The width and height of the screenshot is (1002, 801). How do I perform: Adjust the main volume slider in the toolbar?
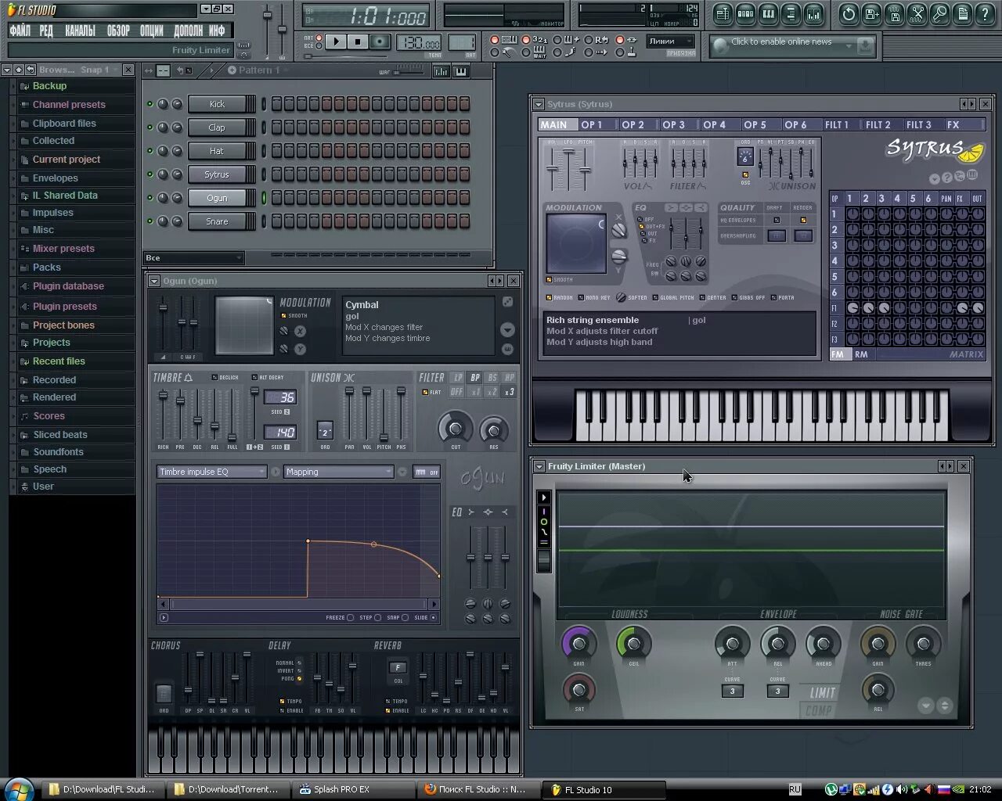point(267,16)
